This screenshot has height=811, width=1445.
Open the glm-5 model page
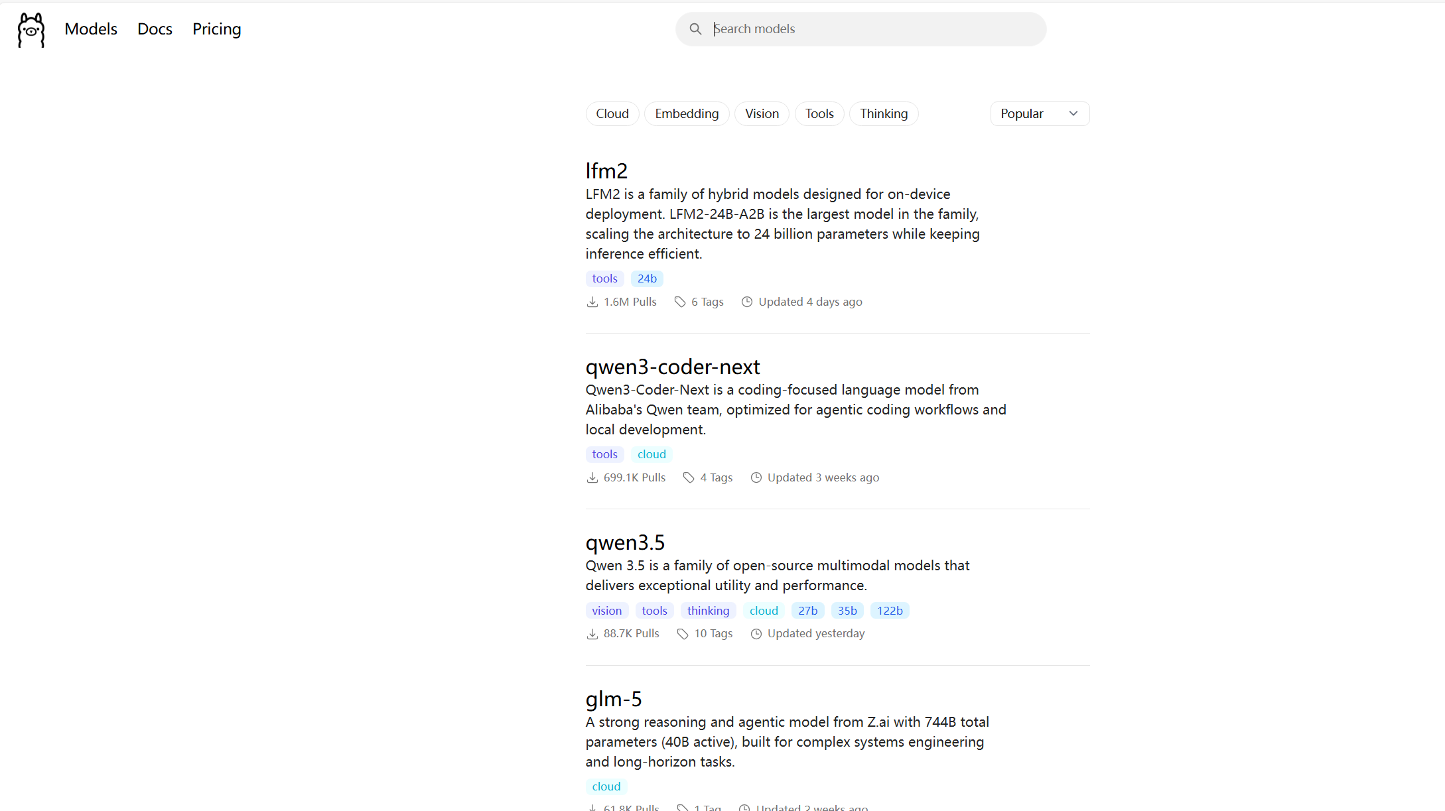click(613, 699)
